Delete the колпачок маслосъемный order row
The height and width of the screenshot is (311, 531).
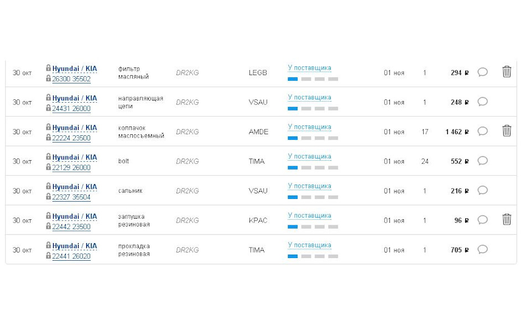(x=506, y=131)
